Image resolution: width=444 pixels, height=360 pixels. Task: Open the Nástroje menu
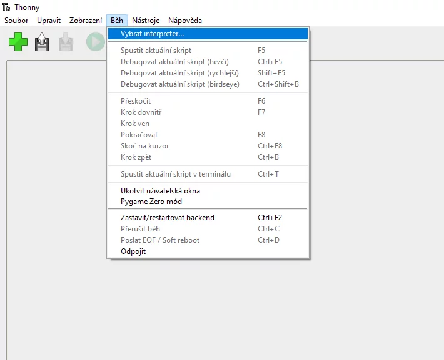[x=146, y=21]
